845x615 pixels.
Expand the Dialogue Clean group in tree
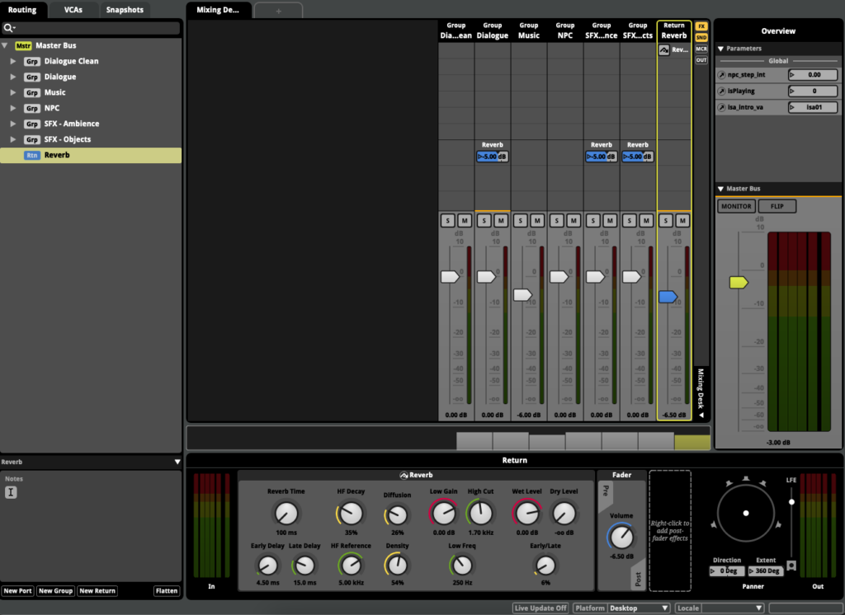click(13, 61)
